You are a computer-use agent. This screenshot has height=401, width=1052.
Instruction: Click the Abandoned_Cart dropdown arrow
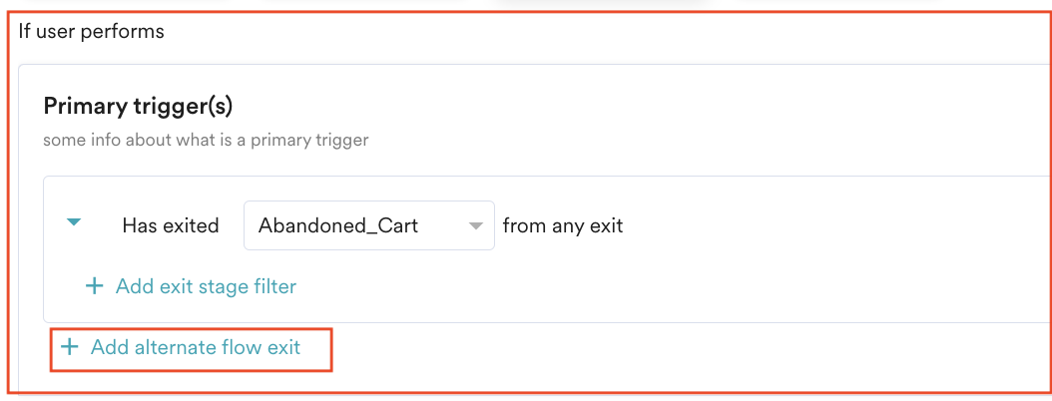click(x=476, y=225)
